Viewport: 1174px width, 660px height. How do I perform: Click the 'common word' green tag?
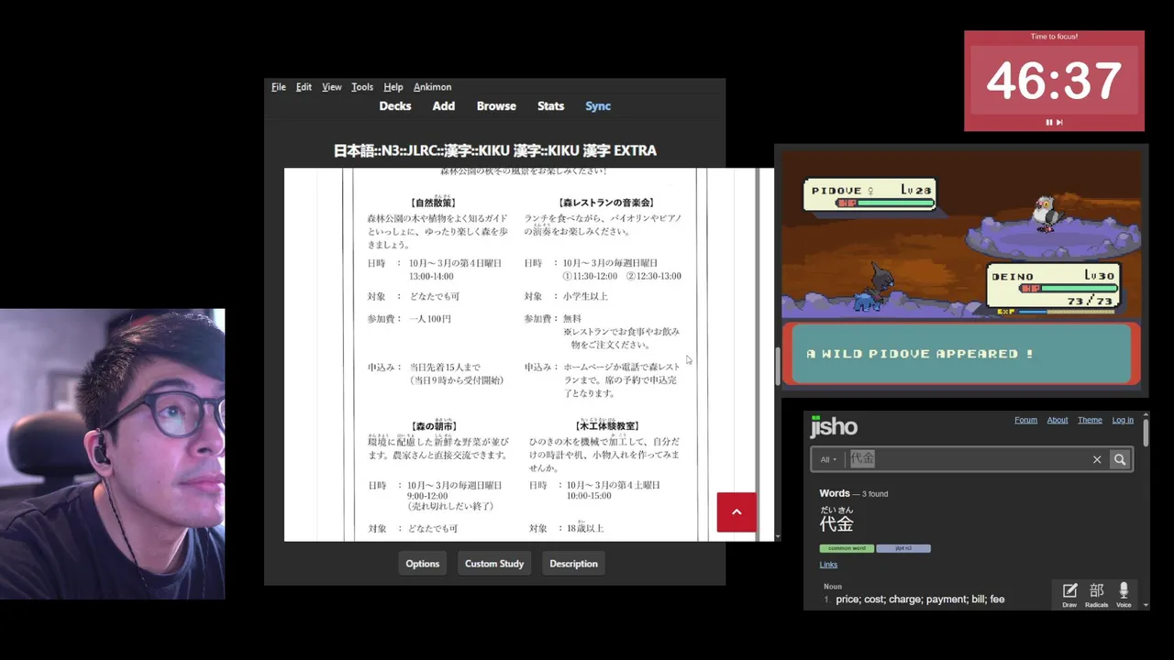[x=847, y=548]
